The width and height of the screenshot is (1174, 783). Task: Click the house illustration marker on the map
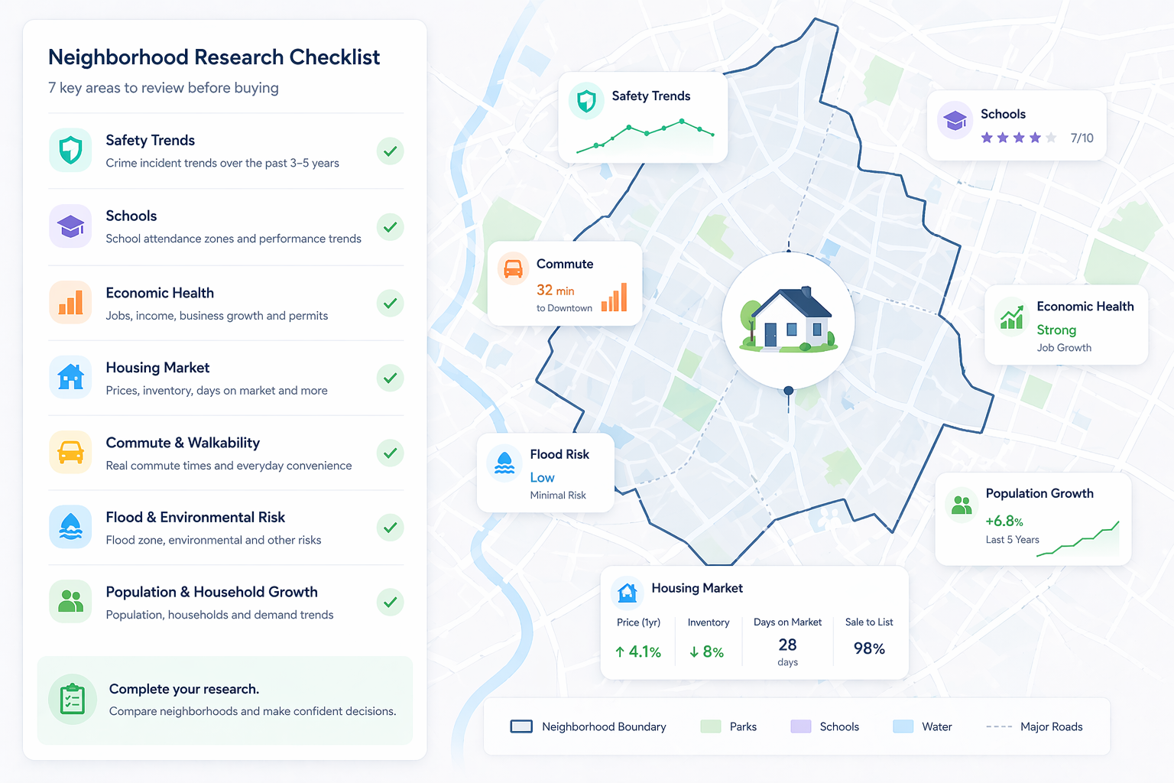point(788,320)
